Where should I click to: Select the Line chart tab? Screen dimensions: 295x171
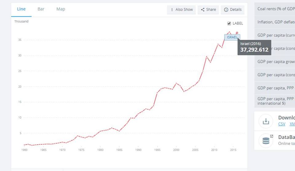pyautogui.click(x=21, y=9)
